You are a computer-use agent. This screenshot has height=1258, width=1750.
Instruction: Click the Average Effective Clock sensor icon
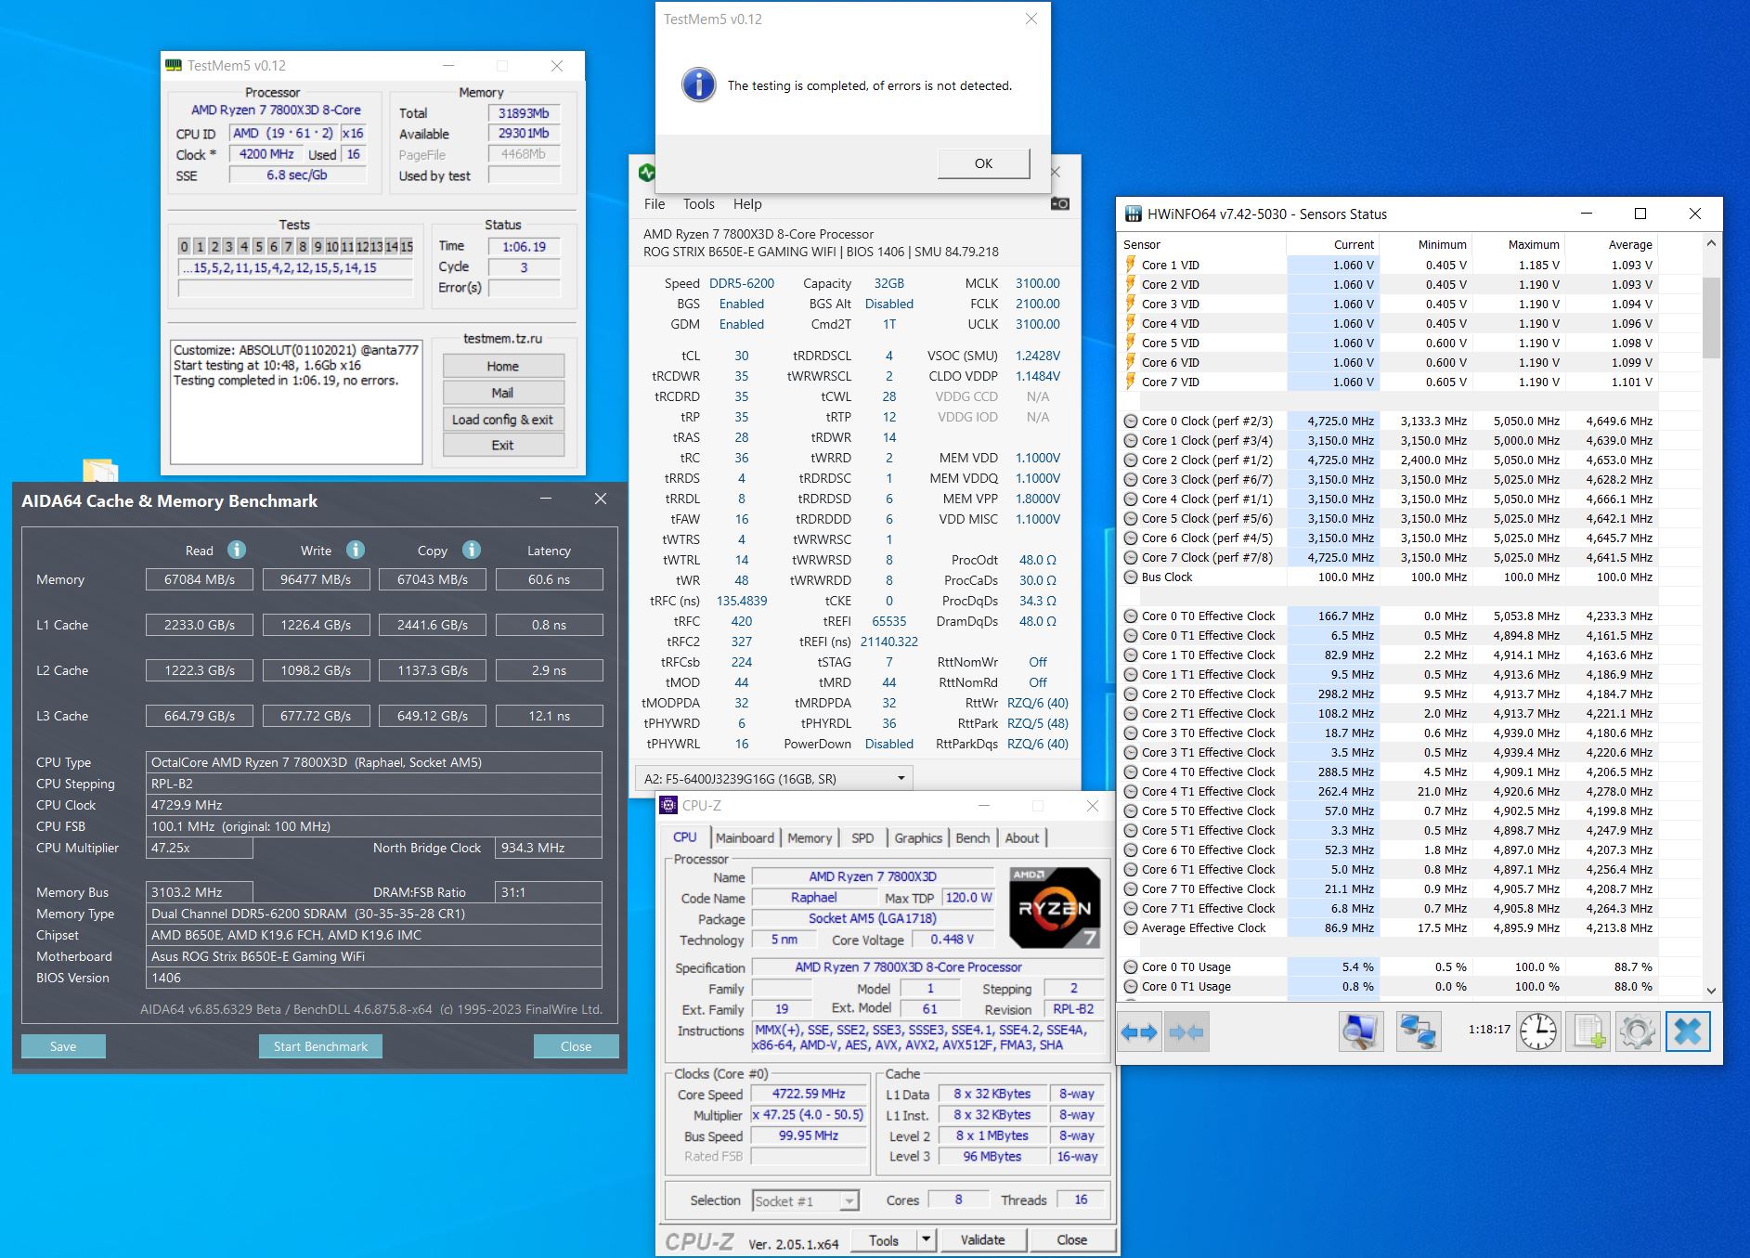[1131, 927]
